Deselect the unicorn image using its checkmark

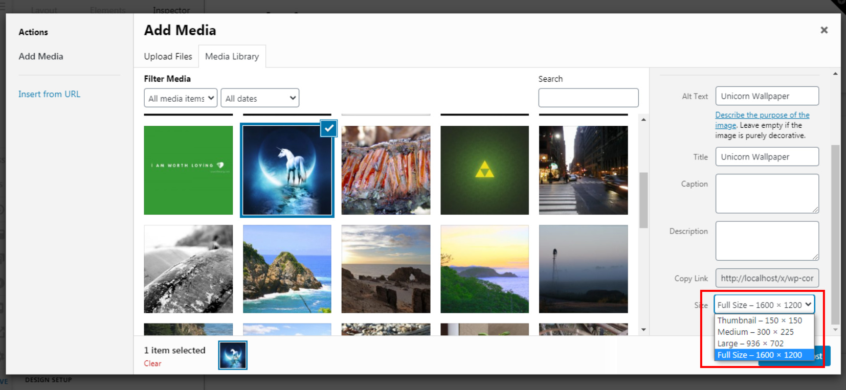[328, 128]
